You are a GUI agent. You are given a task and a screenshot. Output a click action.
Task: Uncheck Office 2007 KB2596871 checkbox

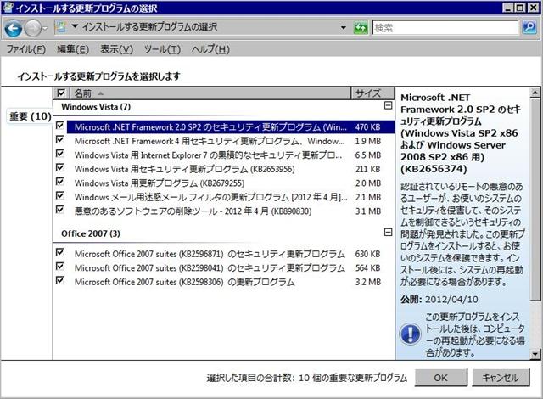point(60,252)
